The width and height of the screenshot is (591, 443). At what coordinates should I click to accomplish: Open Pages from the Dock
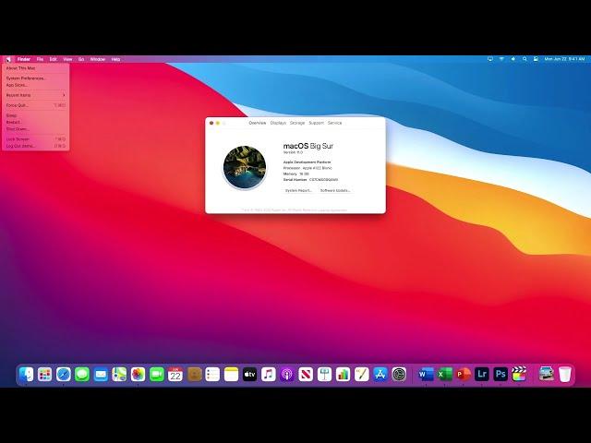click(x=362, y=374)
